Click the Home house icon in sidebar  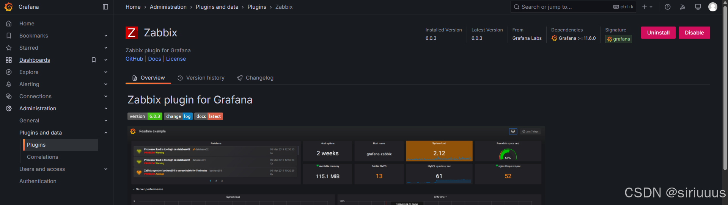pos(9,23)
